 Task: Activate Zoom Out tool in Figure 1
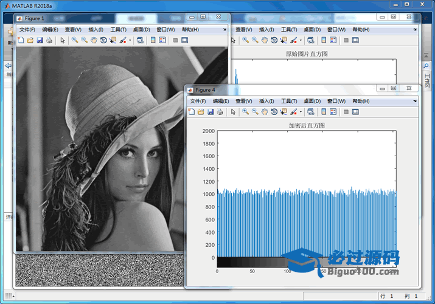point(85,40)
